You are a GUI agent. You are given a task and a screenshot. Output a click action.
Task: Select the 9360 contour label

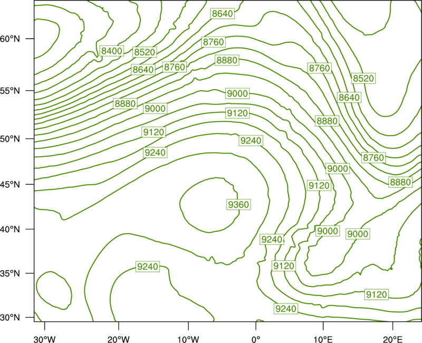click(238, 205)
